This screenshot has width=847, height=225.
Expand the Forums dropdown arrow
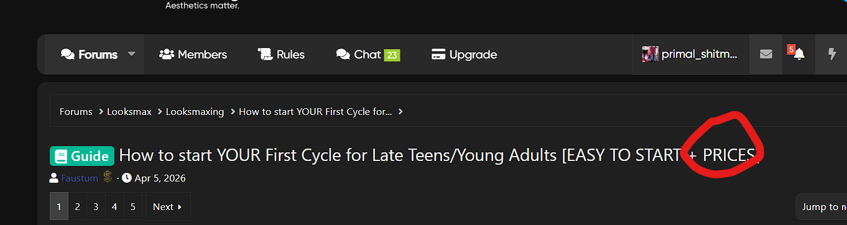point(132,54)
